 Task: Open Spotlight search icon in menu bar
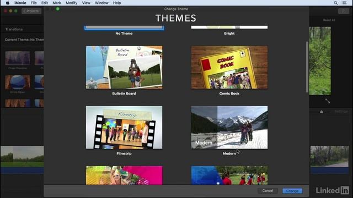(x=336, y=3)
